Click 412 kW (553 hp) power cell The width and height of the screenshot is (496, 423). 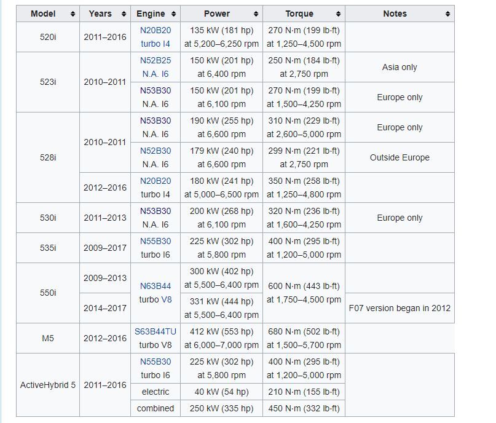[x=221, y=338]
